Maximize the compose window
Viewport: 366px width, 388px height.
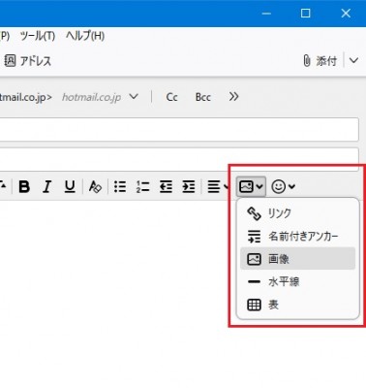coord(305,14)
